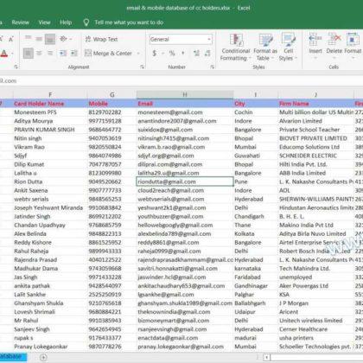The image size is (363, 363).
Task: Select column J header
Action: point(315,94)
